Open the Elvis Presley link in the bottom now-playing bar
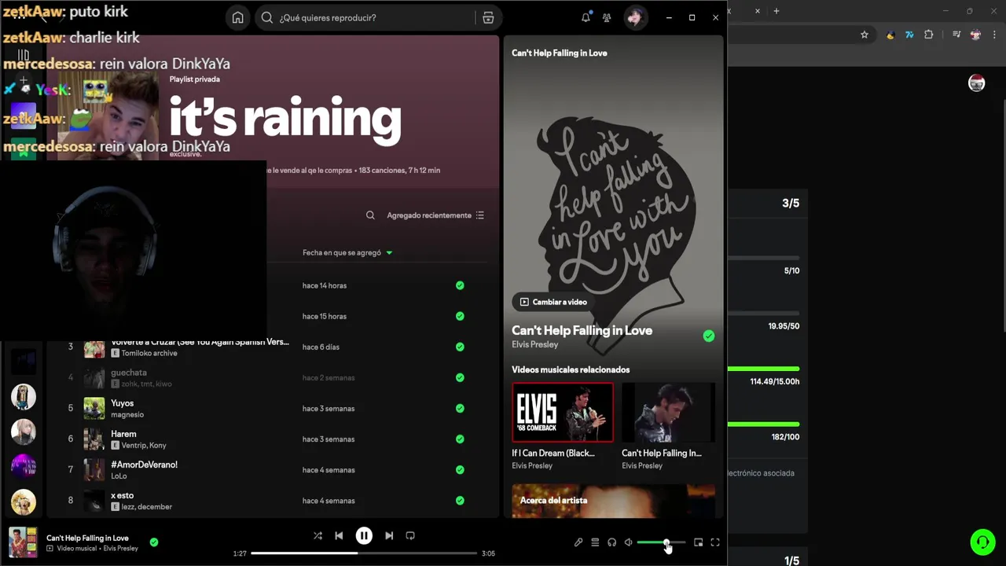The height and width of the screenshot is (566, 1006). [x=120, y=549]
